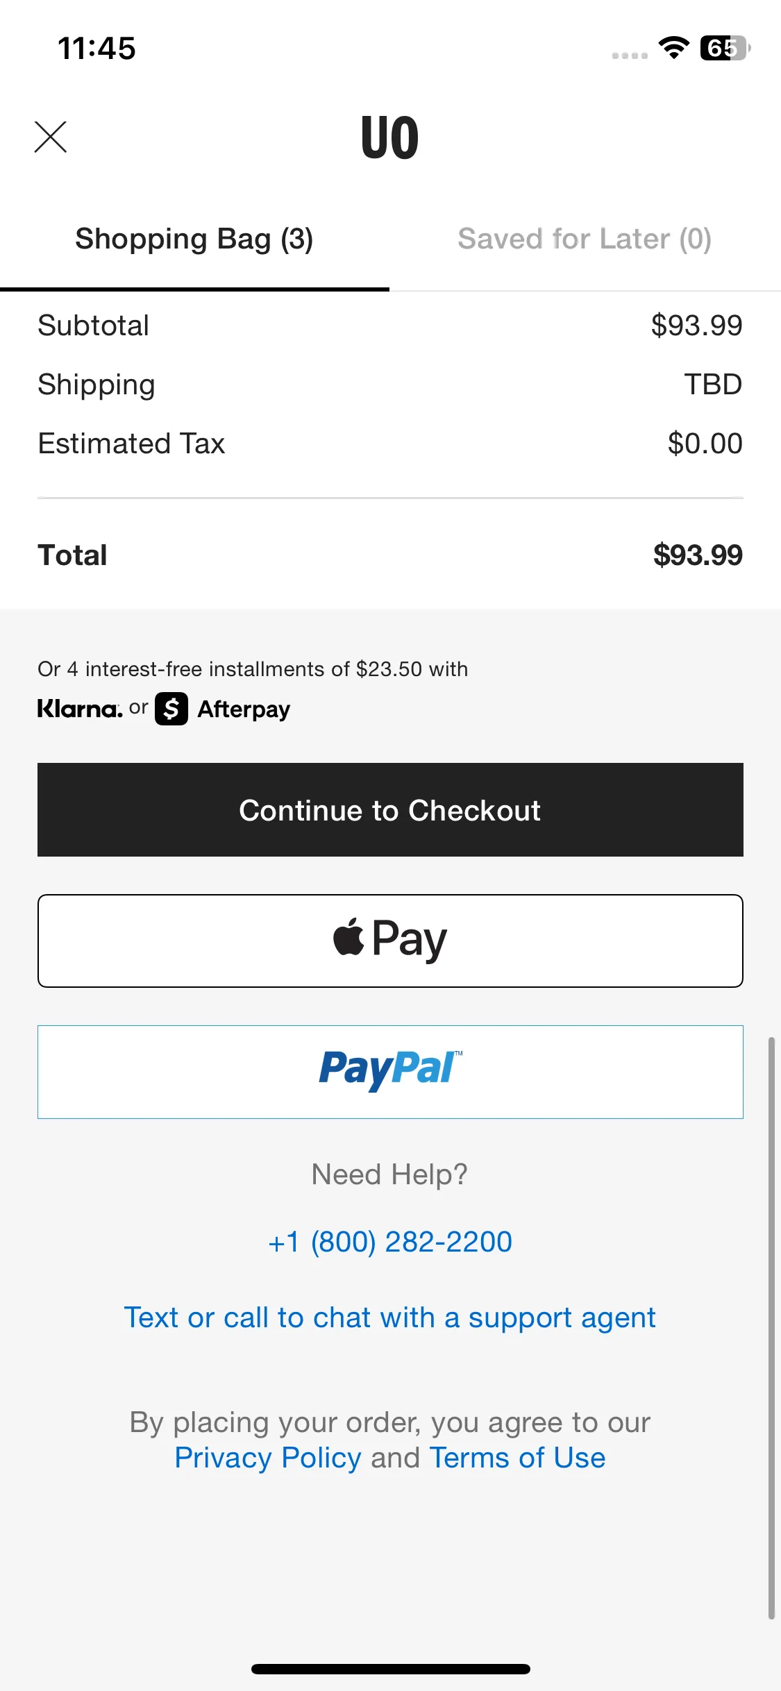Tap the home indicator bar
This screenshot has width=781, height=1691.
390,1669
